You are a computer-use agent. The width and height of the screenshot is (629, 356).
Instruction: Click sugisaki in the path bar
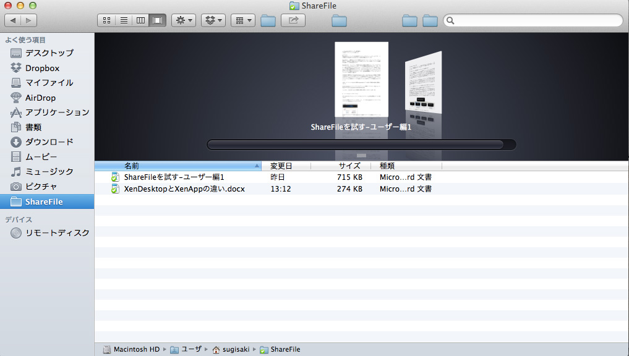point(231,349)
